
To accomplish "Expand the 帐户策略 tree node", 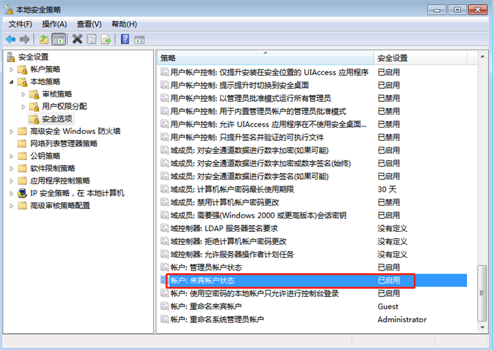I will [x=12, y=69].
